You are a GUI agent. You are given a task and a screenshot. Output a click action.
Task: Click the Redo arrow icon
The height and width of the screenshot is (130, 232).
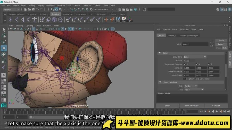tap(41, 9)
